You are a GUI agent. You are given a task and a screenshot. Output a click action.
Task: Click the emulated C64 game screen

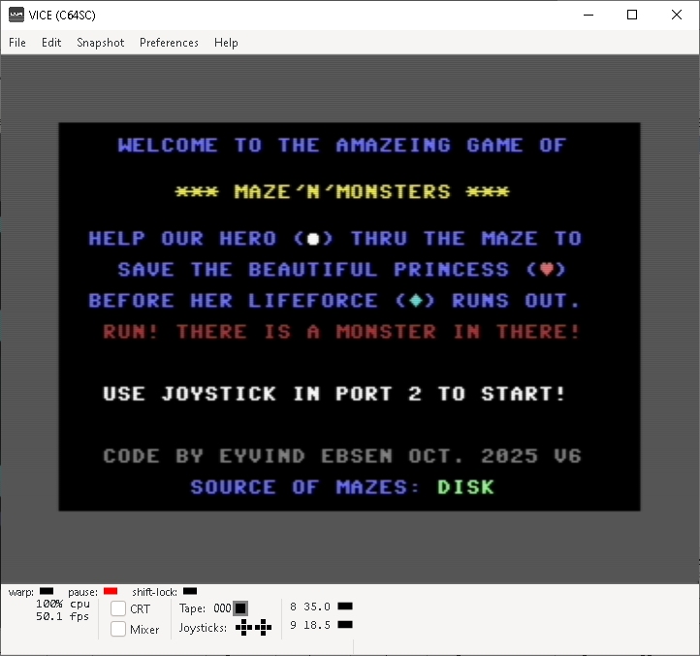tap(350, 316)
